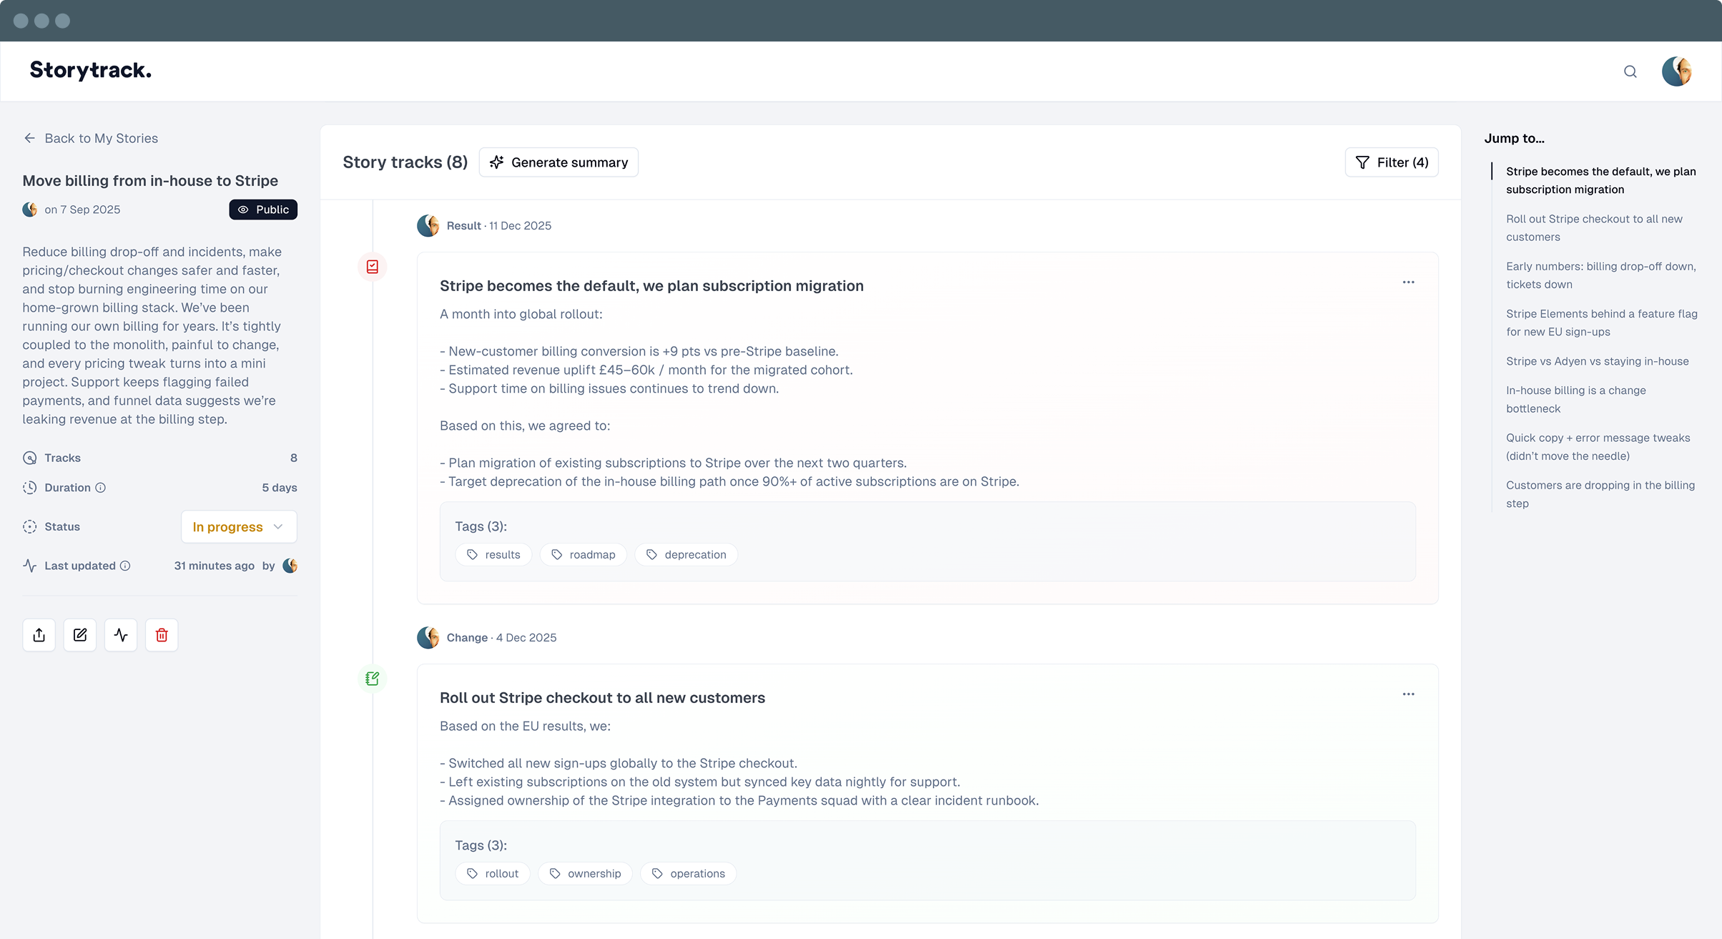Click the red delete trash icon
The height and width of the screenshot is (939, 1722).
point(161,634)
